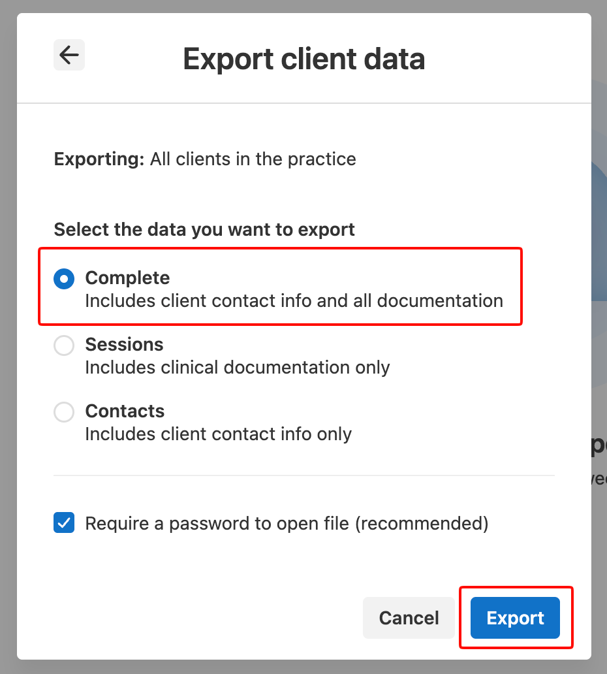Image resolution: width=607 pixels, height=674 pixels.
Task: Select the Sessions radio button
Action: click(64, 345)
